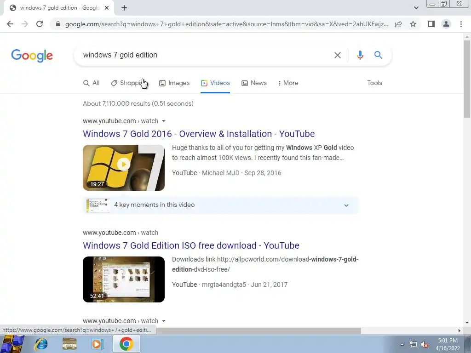The image size is (471, 353).
Task: Click inside the Google search input field
Action: (x=204, y=55)
